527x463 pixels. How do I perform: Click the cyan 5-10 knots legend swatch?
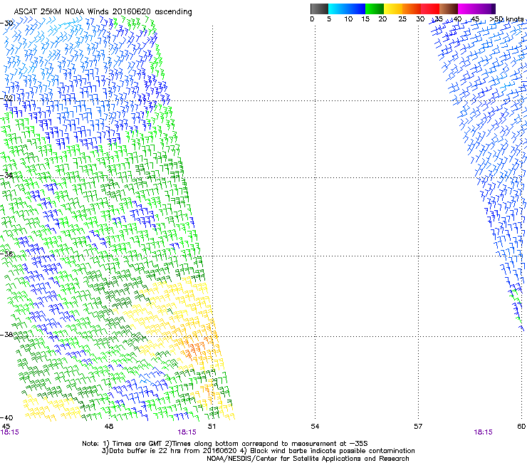[x=338, y=9]
